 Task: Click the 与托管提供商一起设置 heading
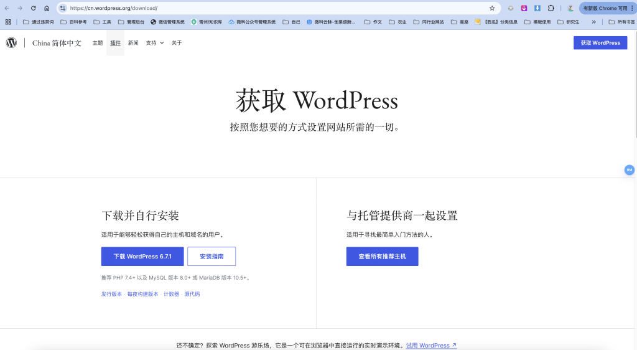click(x=402, y=215)
